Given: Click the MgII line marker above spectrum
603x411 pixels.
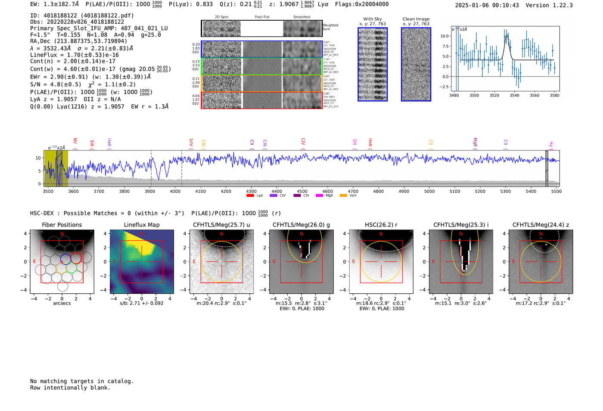Looking at the screenshot, I should [x=476, y=143].
